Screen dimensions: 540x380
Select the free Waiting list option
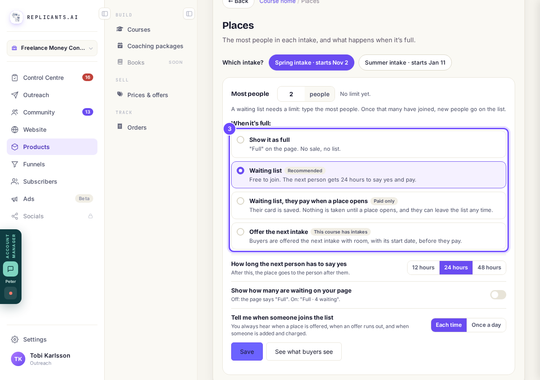pos(369,175)
